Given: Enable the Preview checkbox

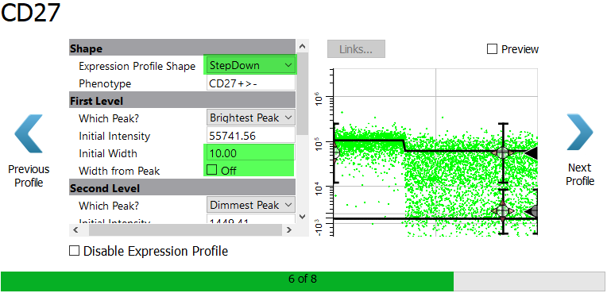Looking at the screenshot, I should (x=492, y=49).
